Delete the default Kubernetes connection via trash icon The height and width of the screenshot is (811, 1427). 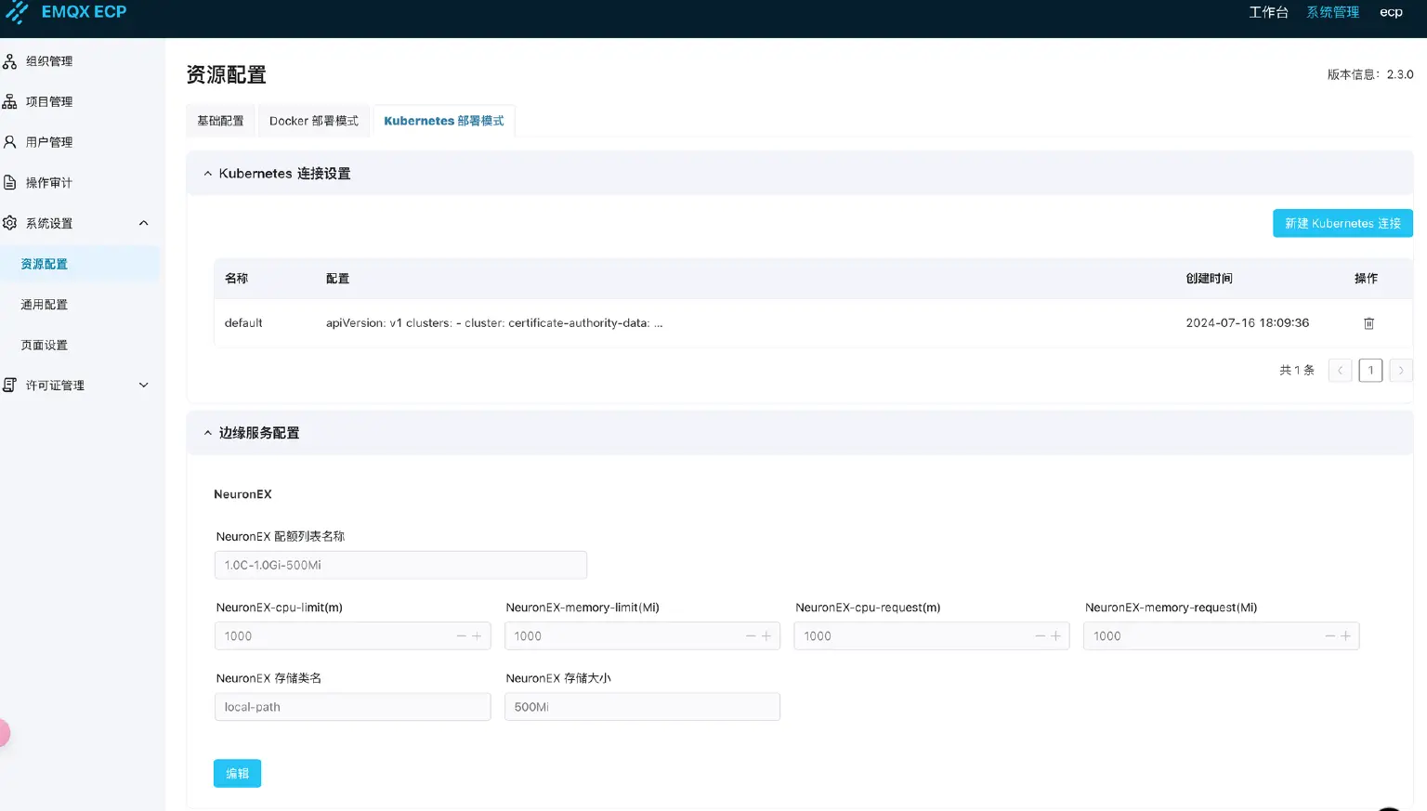[1368, 322]
